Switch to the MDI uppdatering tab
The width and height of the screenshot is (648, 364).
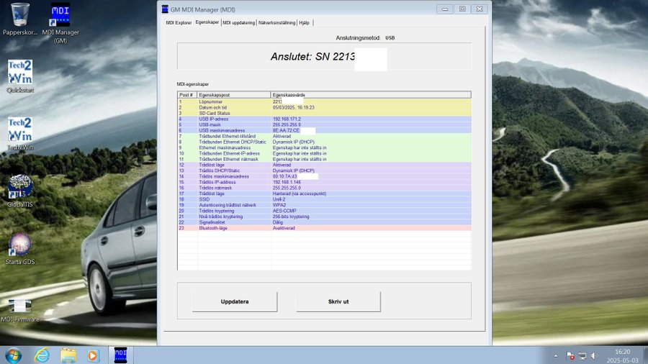coord(239,23)
